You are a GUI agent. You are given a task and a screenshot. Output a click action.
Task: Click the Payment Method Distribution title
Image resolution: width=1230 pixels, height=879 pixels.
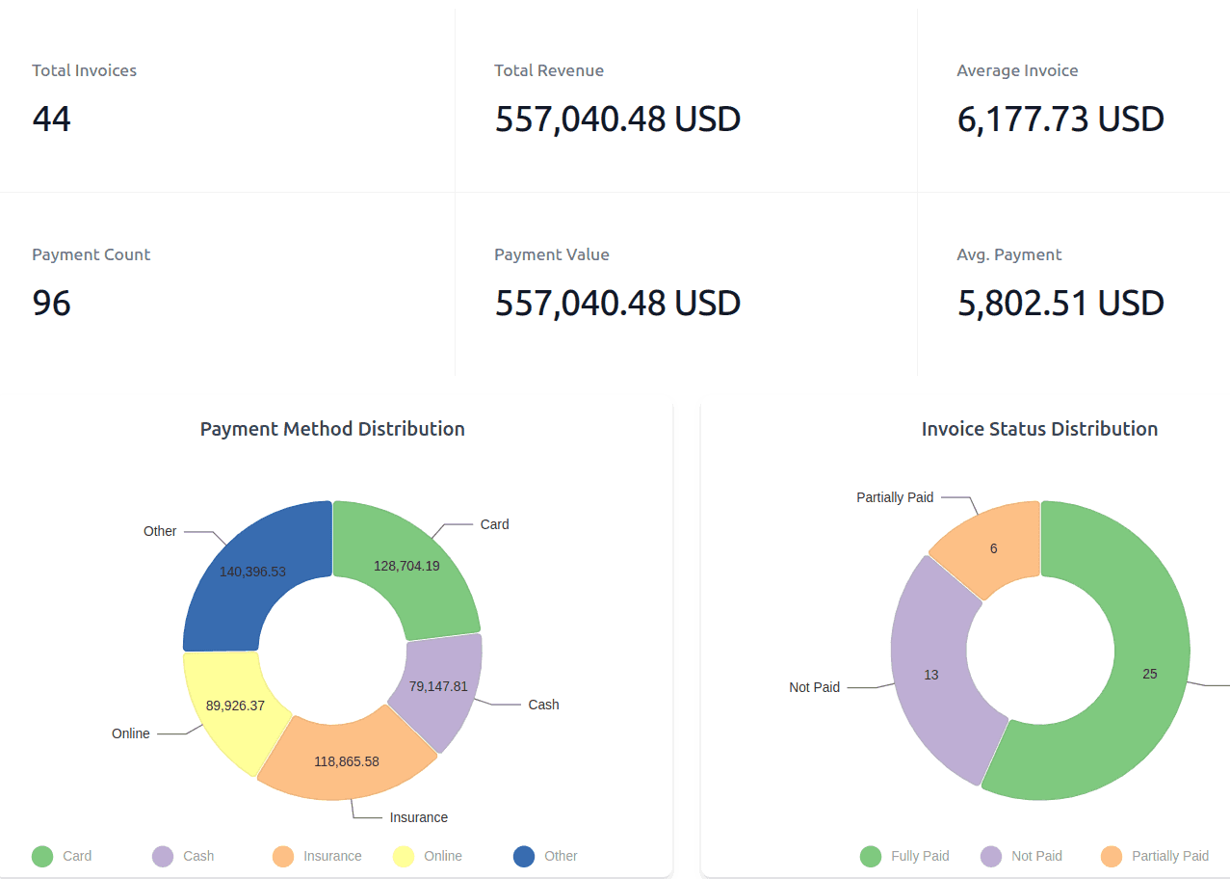[332, 429]
